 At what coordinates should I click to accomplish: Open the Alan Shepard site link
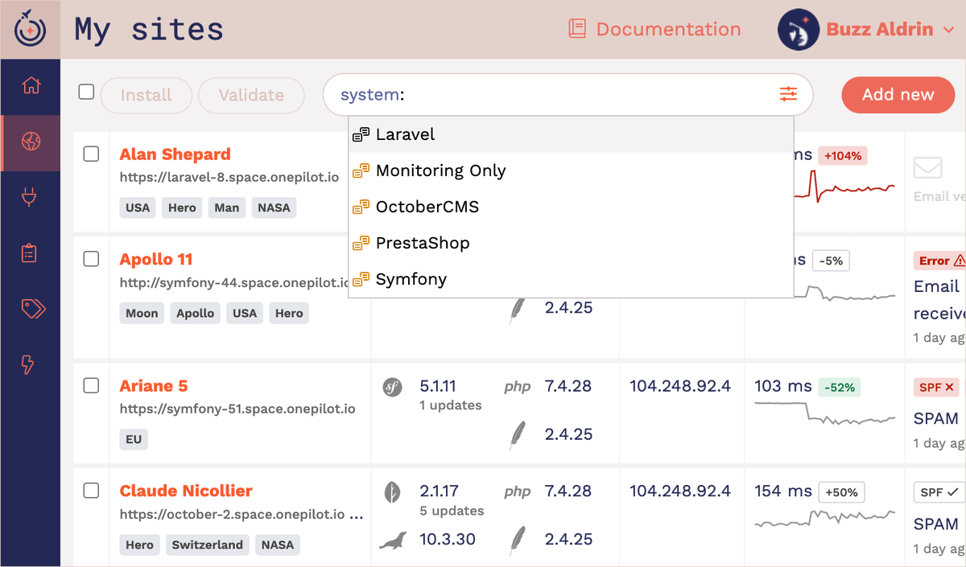175,154
